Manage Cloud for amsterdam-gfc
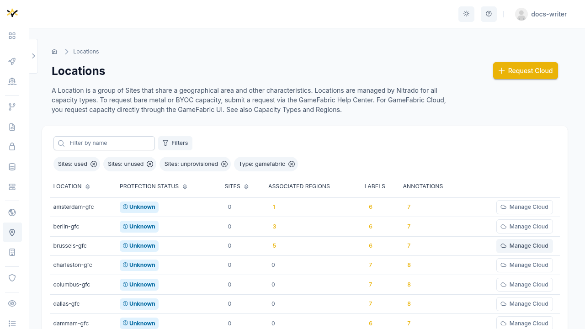 click(525, 207)
